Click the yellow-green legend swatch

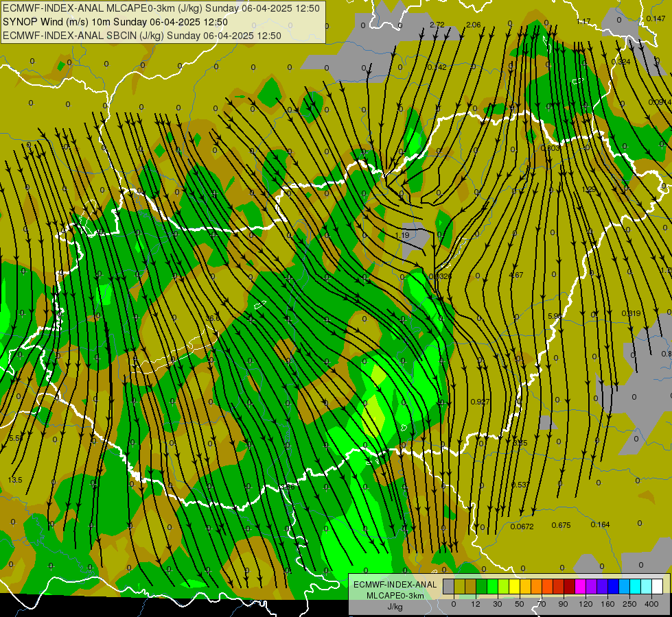504,587
